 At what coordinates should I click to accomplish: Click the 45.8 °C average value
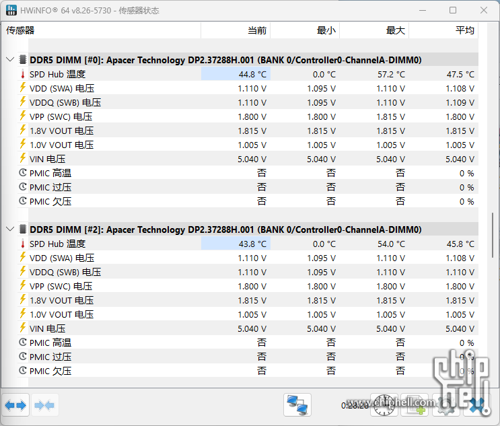[x=460, y=244]
